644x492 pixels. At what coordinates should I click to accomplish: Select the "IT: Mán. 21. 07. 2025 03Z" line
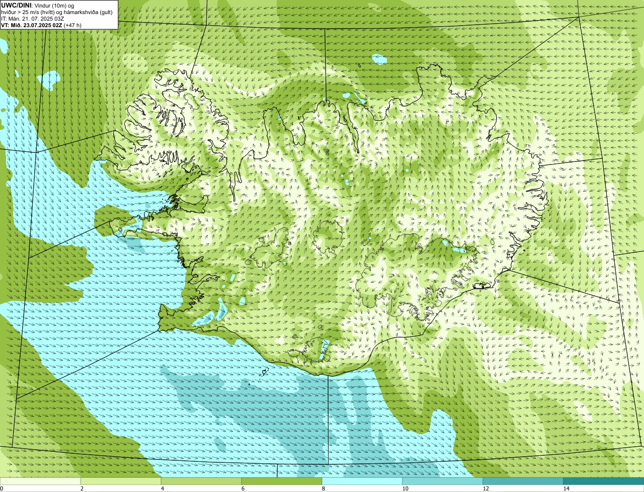tap(33, 19)
